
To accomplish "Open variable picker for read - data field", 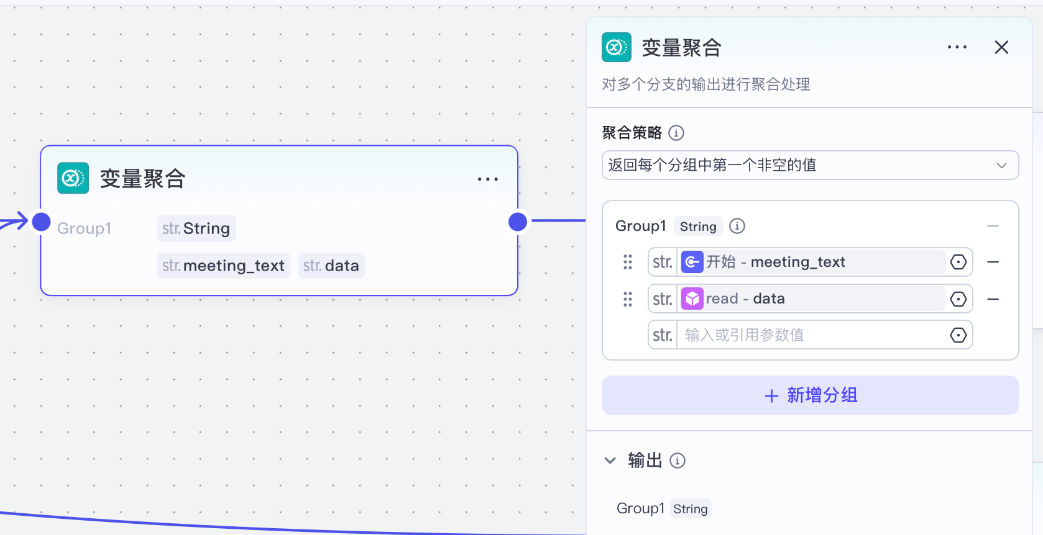I will (x=958, y=299).
